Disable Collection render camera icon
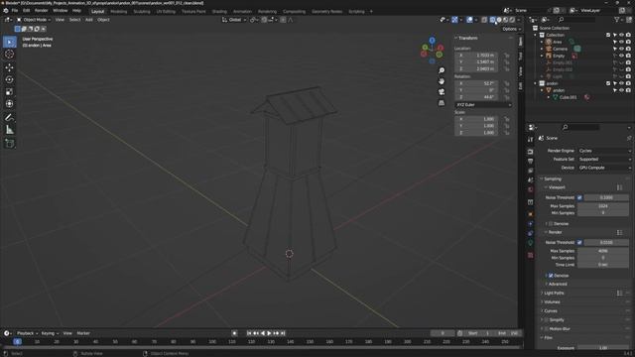 point(628,35)
